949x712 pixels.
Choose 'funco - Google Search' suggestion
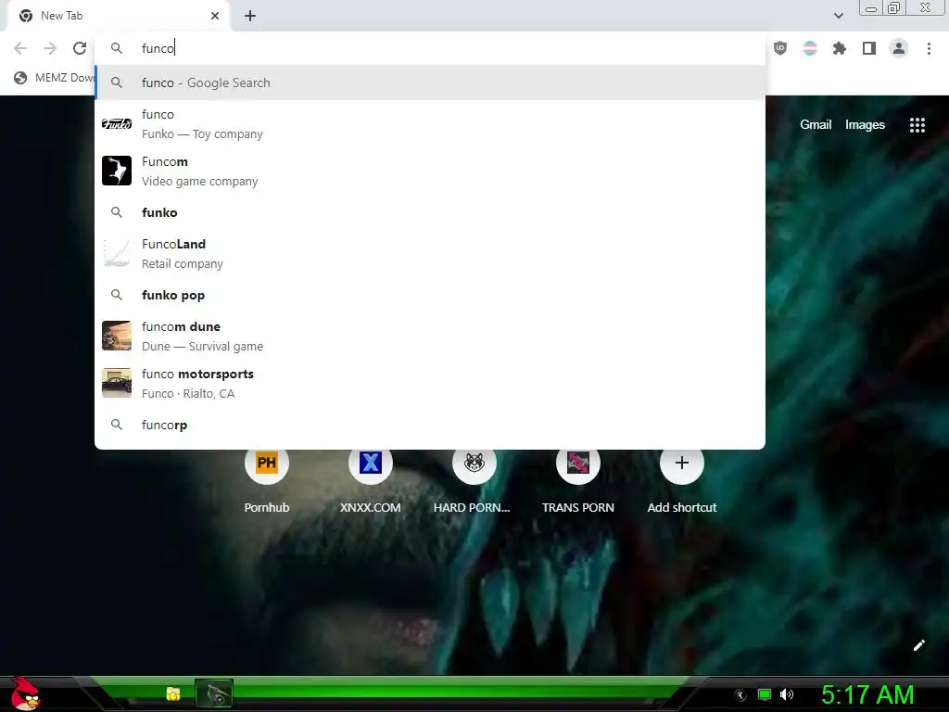click(430, 83)
